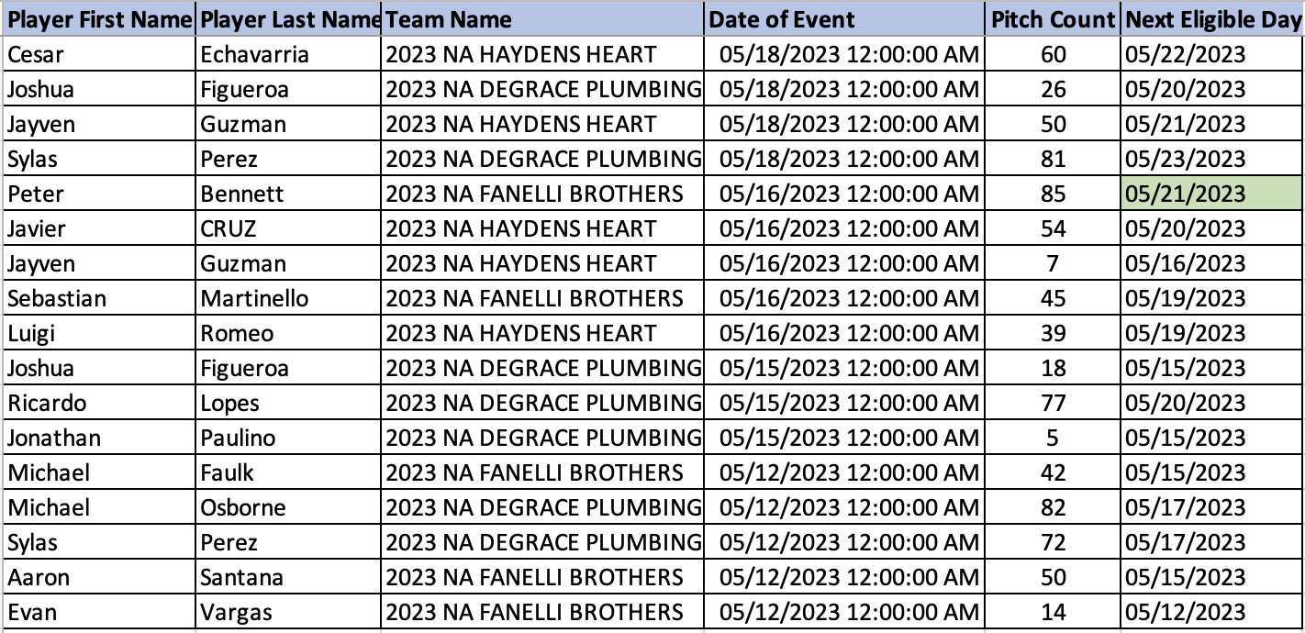1305x633 pixels.
Task: Click the Pitch Count column header
Action: click(x=1054, y=19)
